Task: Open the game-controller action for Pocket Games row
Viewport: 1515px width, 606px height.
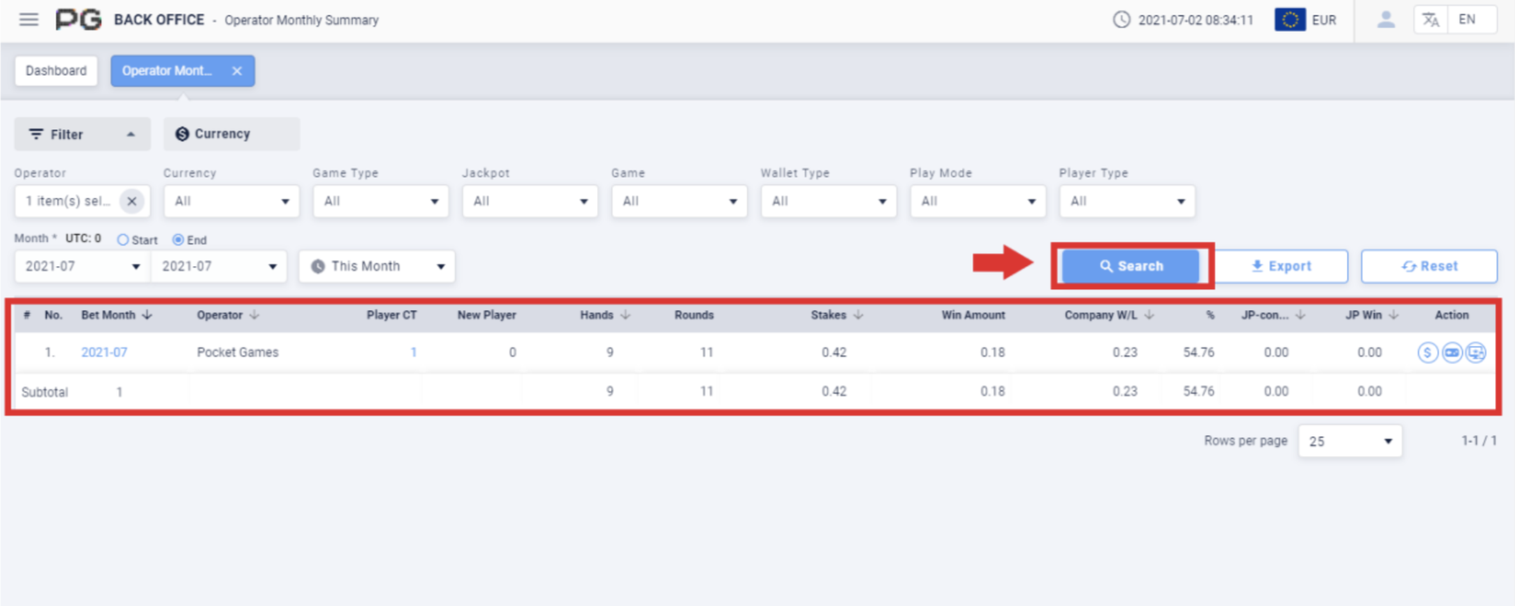Action: [x=1452, y=353]
